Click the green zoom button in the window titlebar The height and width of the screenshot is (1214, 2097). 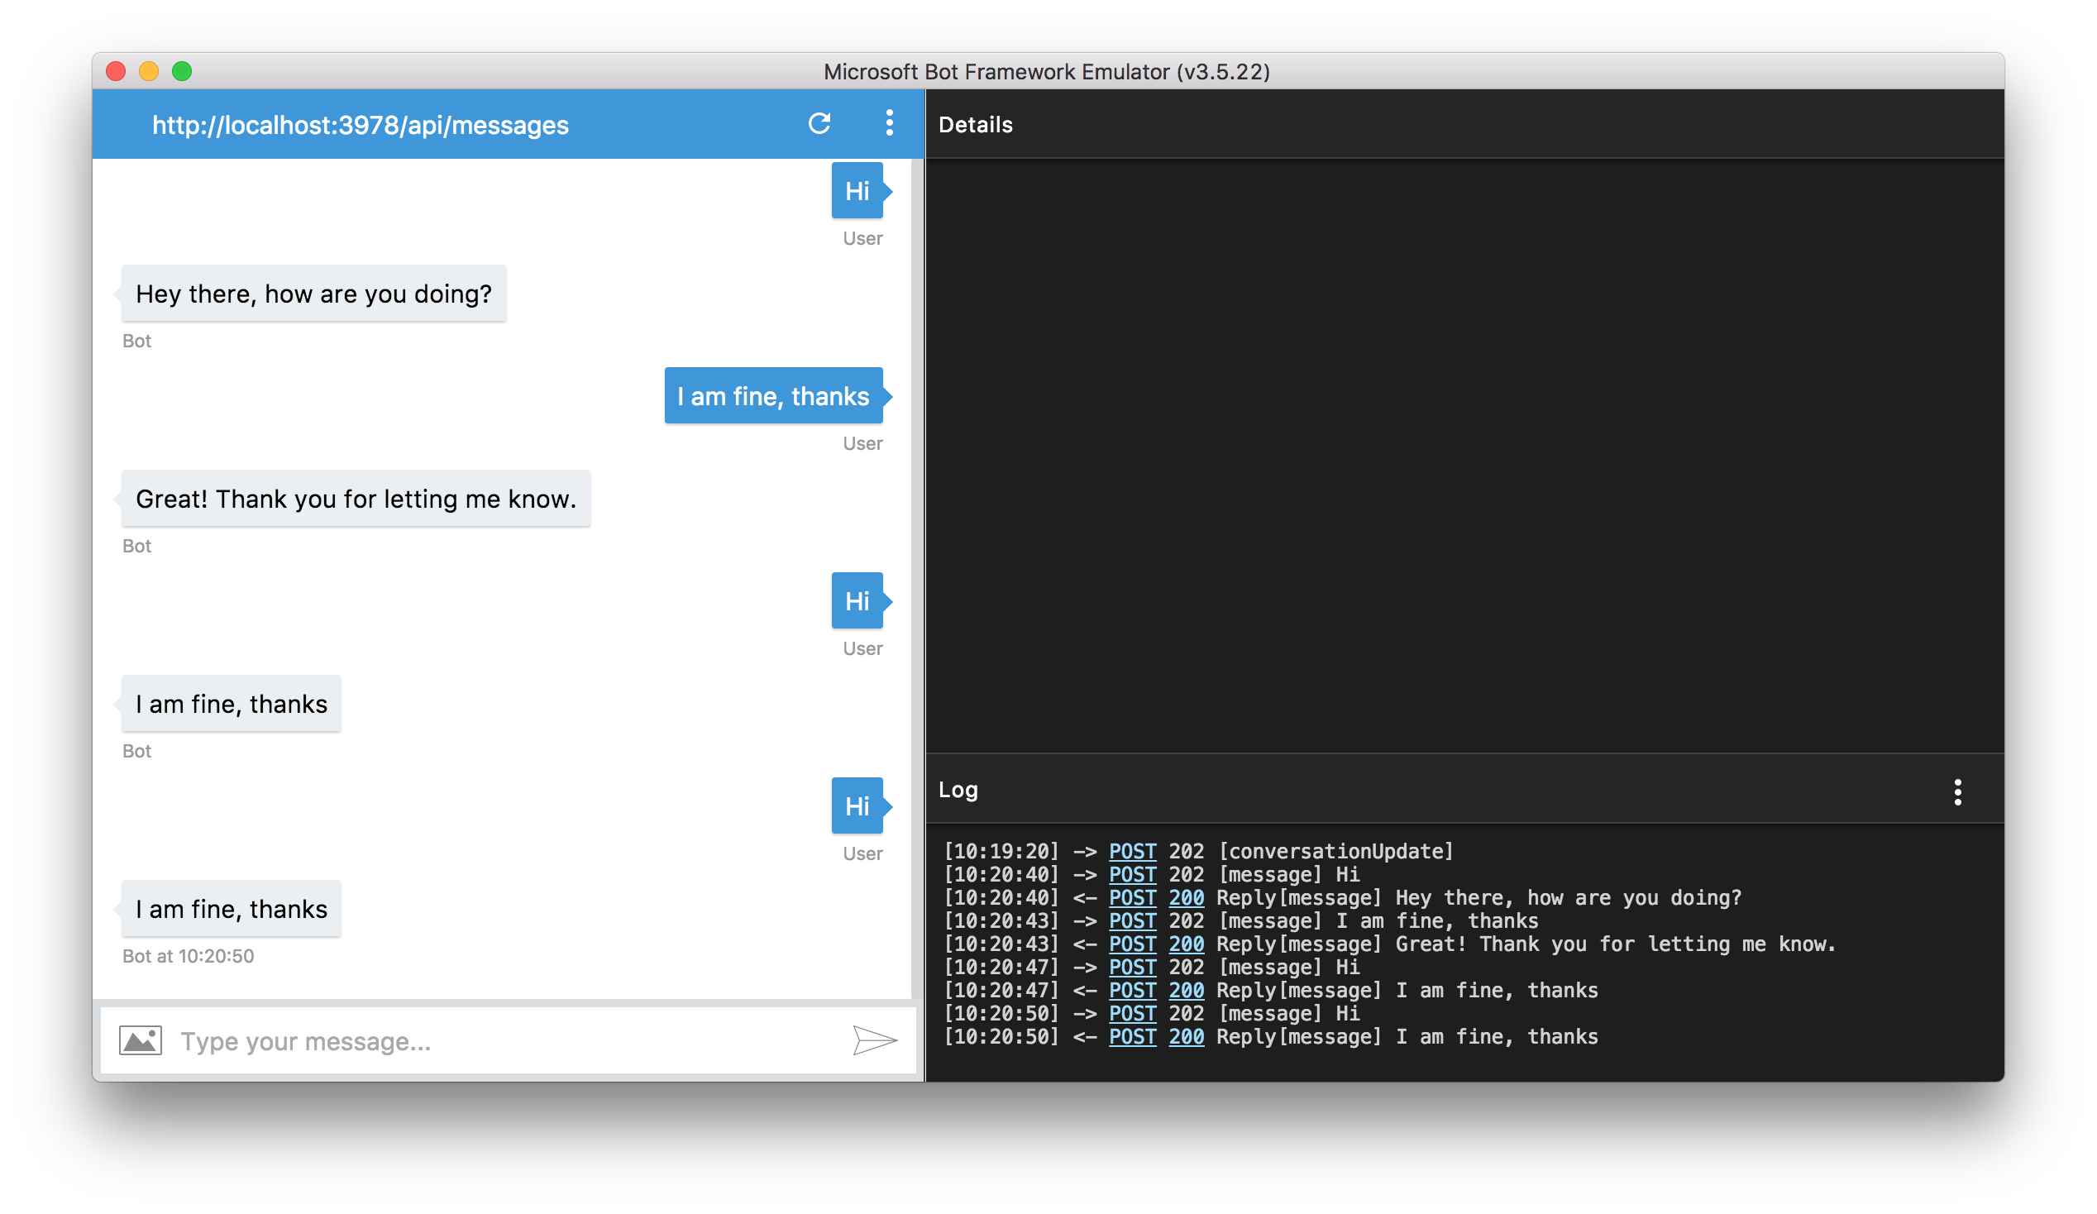(181, 72)
